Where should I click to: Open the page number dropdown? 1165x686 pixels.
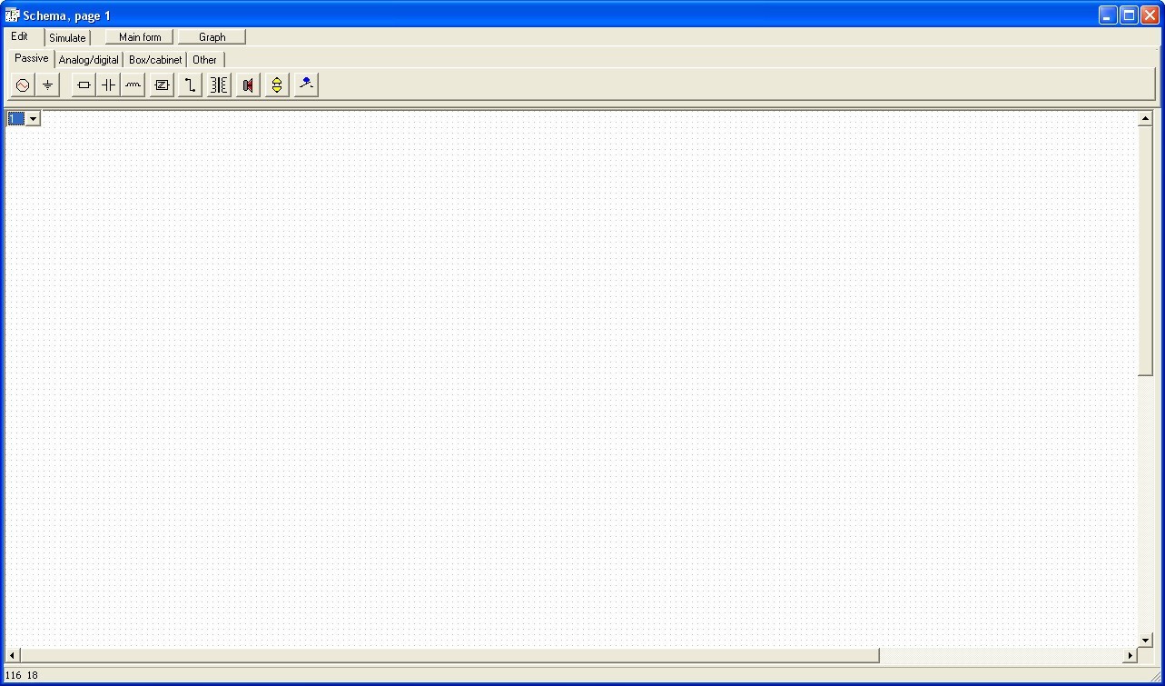pyautogui.click(x=33, y=118)
